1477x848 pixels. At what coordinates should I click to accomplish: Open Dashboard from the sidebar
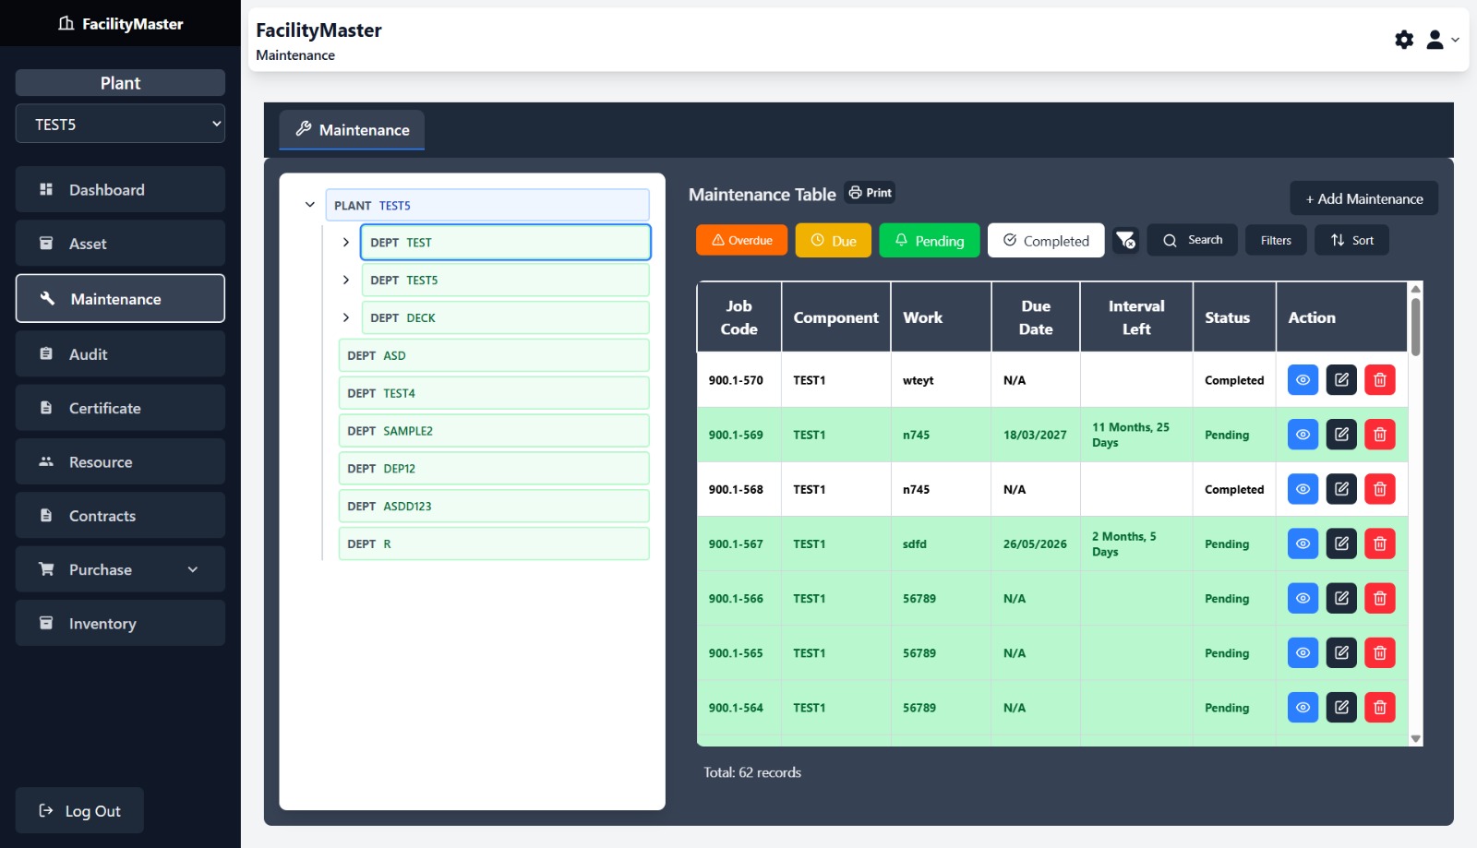point(120,190)
